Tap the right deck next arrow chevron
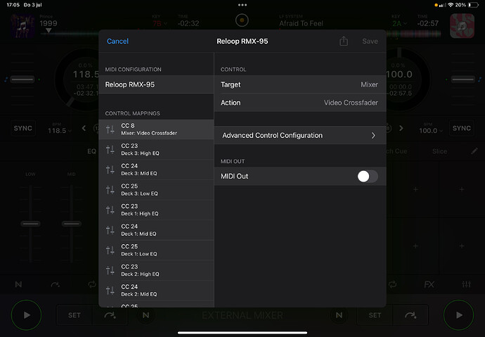Viewport: 485px width, 337px height. pos(401,128)
